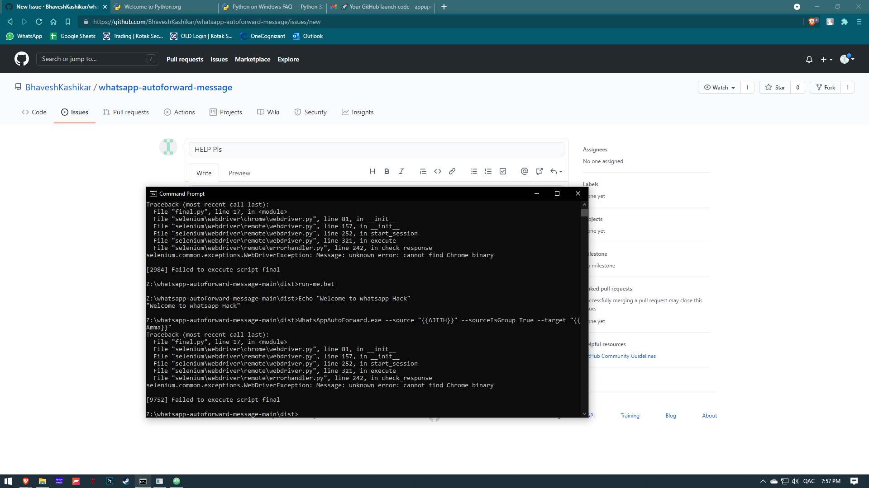Open Brave browser hamburger menu
The height and width of the screenshot is (488, 869).
(x=859, y=22)
